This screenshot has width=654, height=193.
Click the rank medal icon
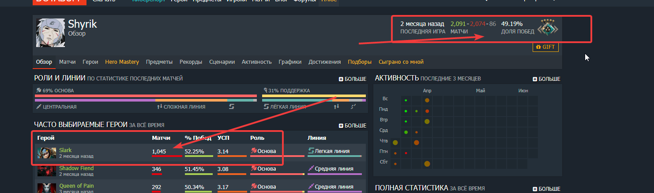pyautogui.click(x=548, y=27)
